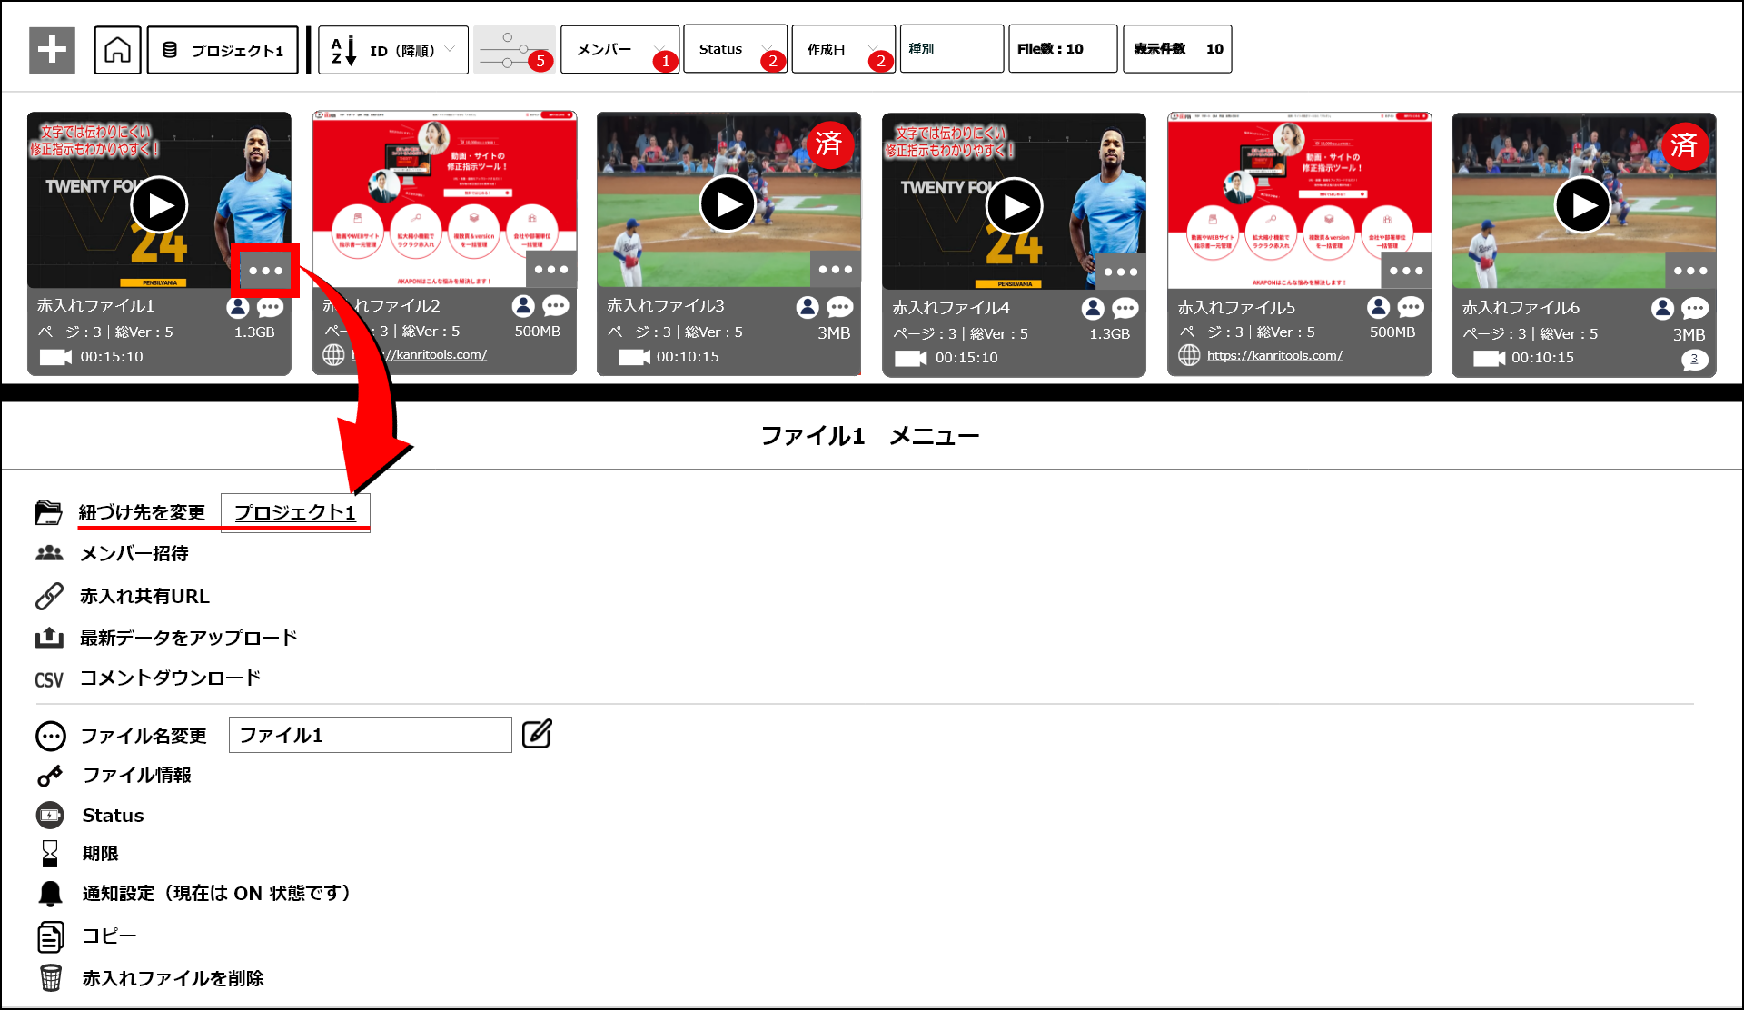The width and height of the screenshot is (1744, 1010).
Task: Select メンバー招待 menu item
Action: coord(134,553)
